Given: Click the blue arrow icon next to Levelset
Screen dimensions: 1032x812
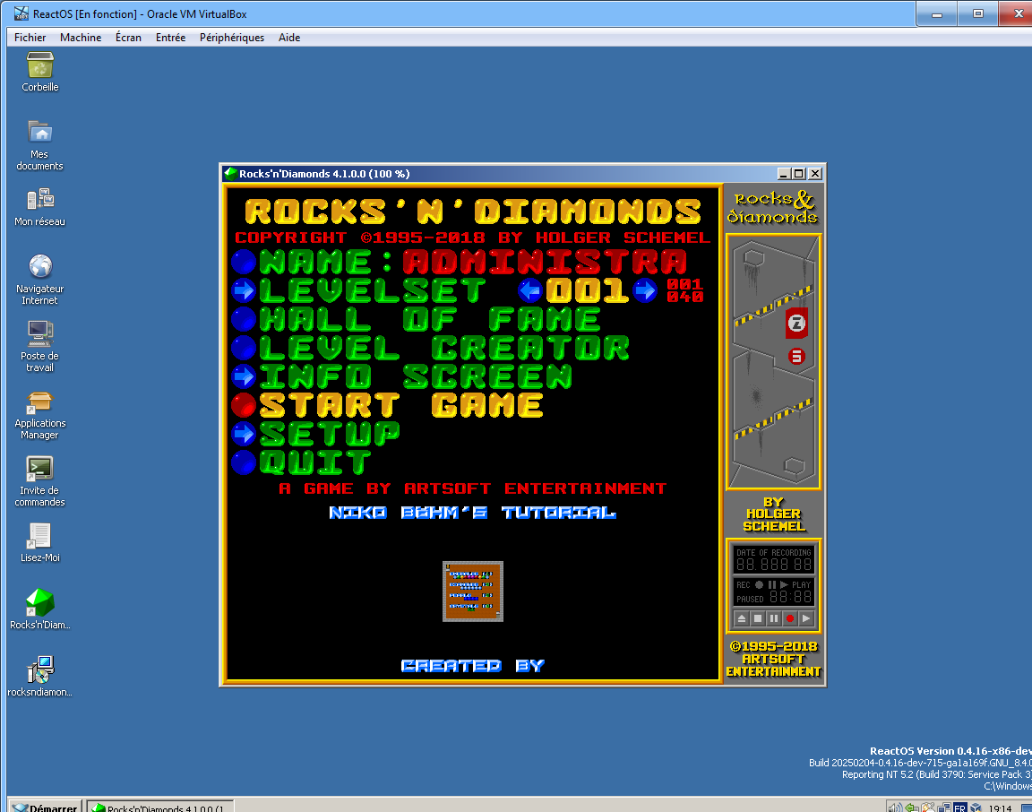Looking at the screenshot, I should [x=244, y=290].
